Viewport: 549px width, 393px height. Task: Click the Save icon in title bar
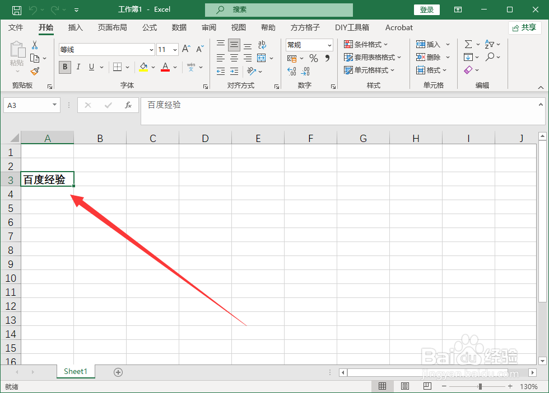[x=16, y=10]
